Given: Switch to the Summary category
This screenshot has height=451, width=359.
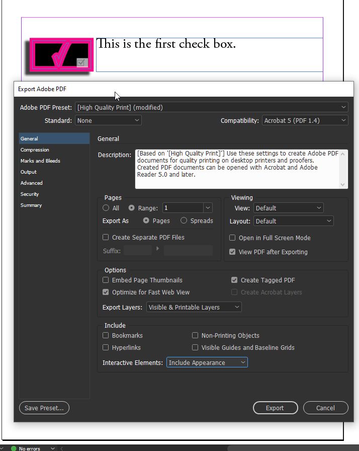Looking at the screenshot, I should [54, 205].
